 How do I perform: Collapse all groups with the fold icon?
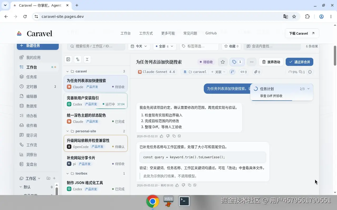pyautogui.click(x=87, y=59)
